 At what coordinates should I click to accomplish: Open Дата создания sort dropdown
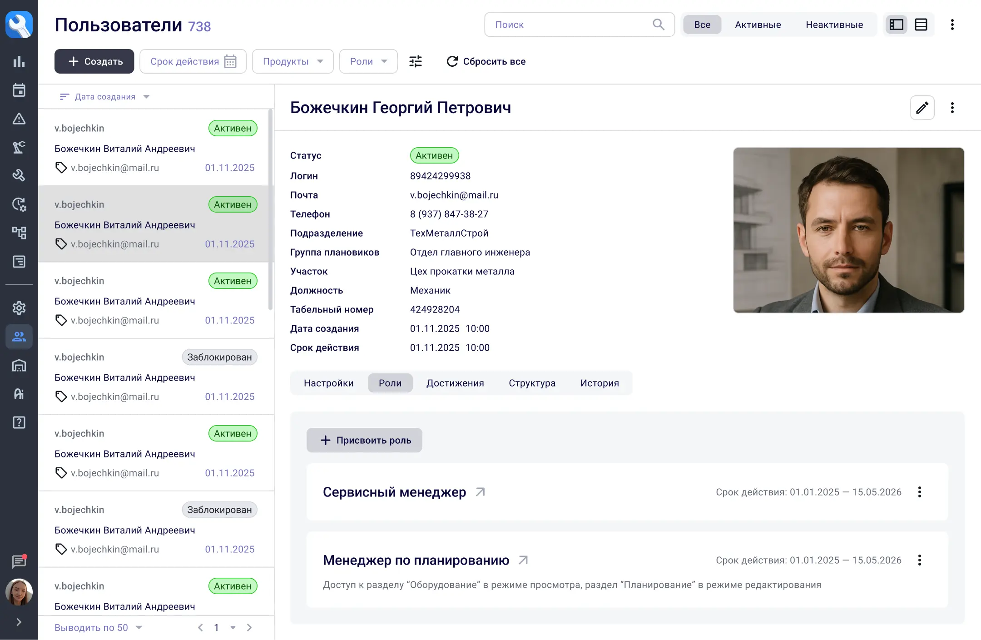point(105,97)
